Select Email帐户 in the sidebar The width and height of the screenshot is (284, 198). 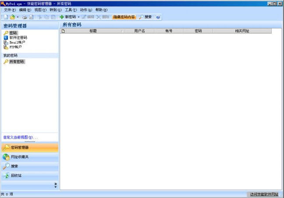(x=17, y=42)
